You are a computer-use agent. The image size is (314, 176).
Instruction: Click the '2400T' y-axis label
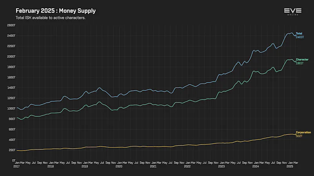tap(11, 36)
